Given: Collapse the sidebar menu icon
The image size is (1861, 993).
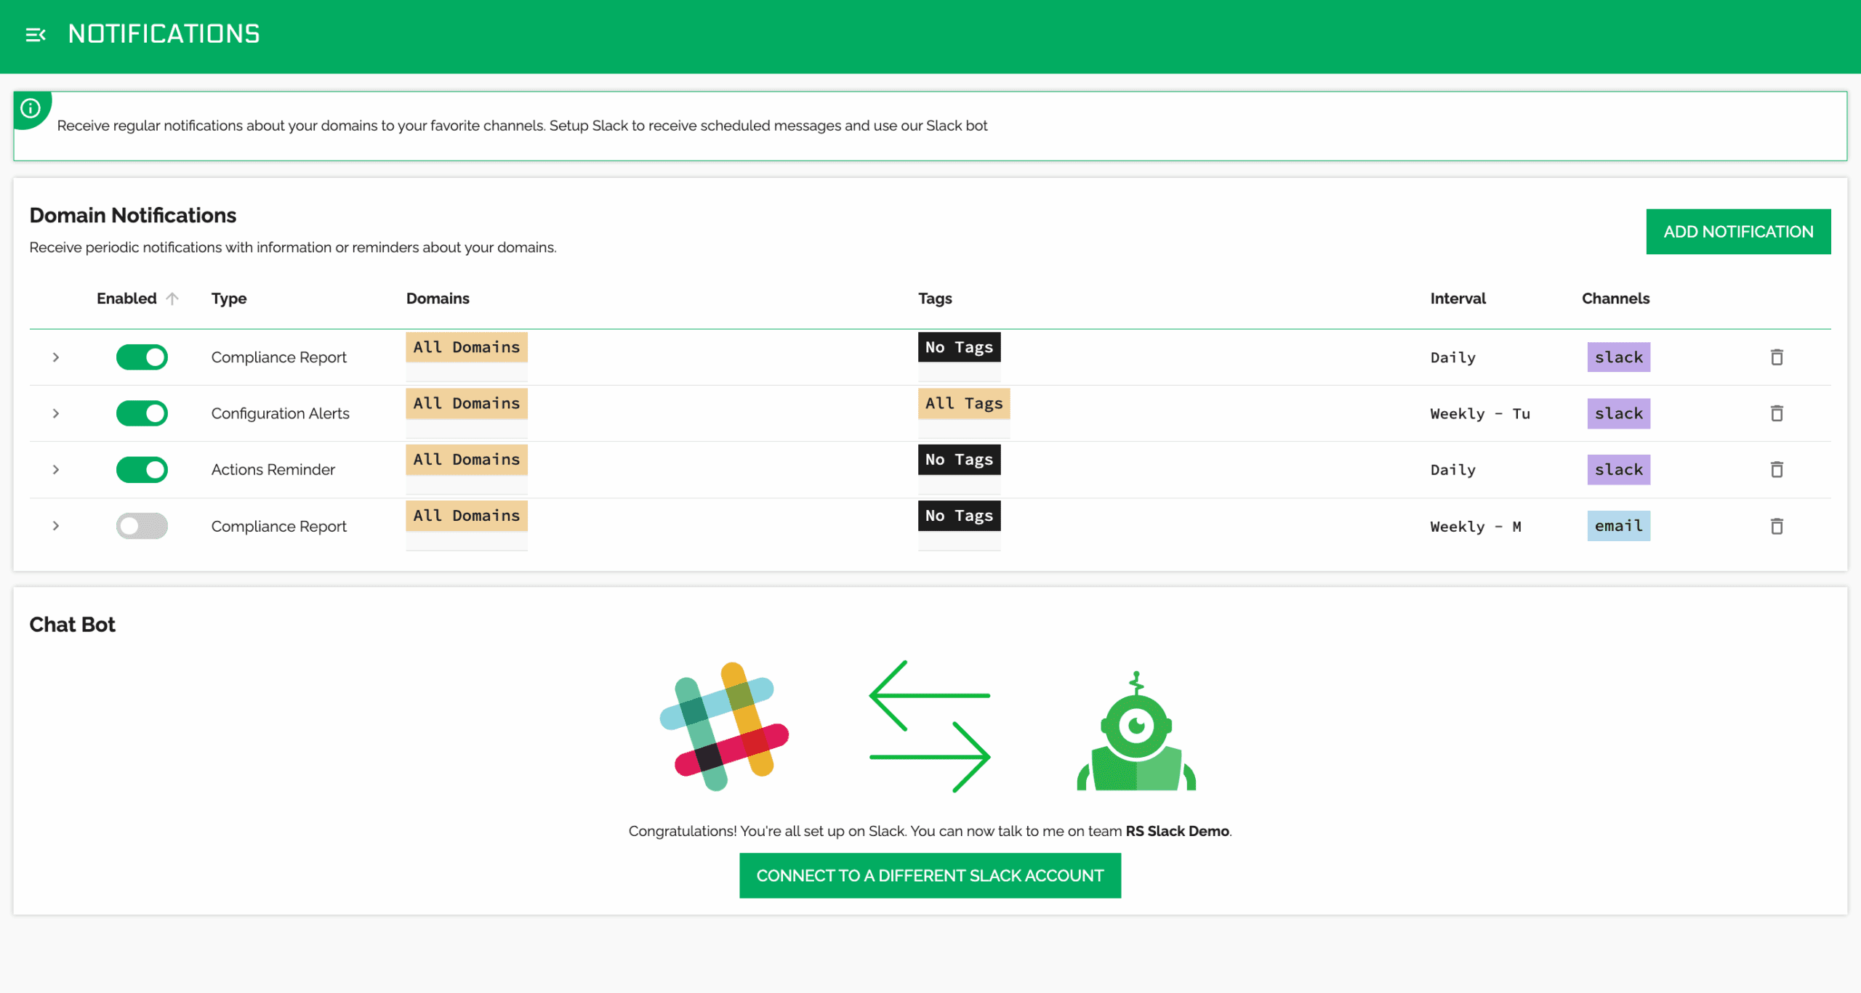Looking at the screenshot, I should [x=36, y=34].
